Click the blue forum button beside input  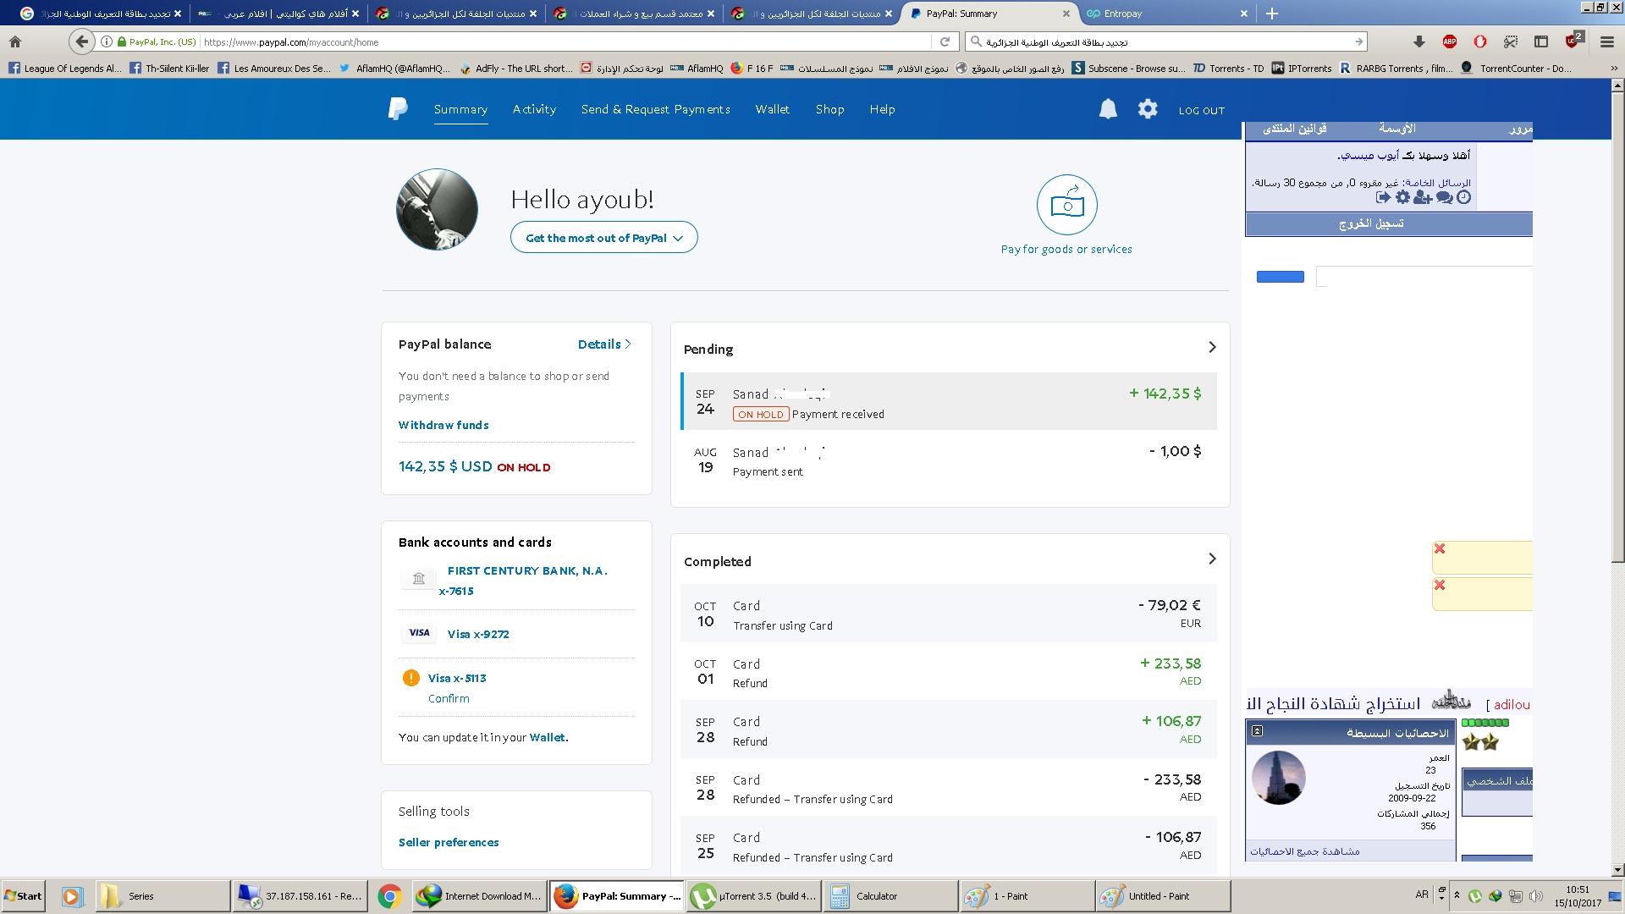[x=1280, y=277]
